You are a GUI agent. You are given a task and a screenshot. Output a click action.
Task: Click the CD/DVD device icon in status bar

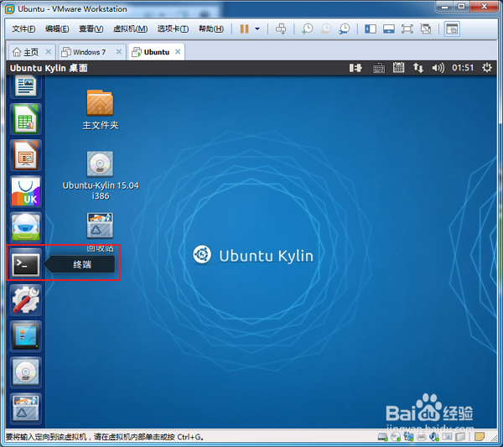point(396,437)
